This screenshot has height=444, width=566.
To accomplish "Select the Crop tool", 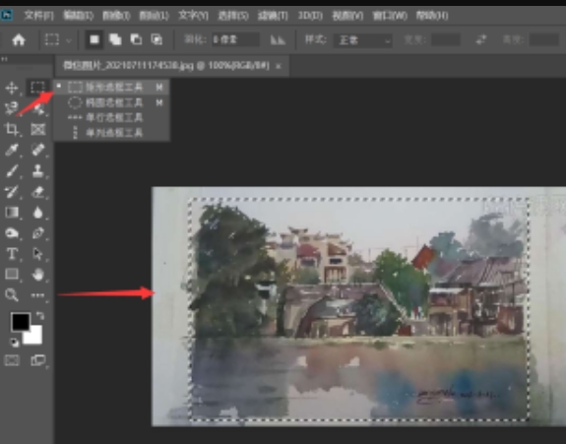I will pyautogui.click(x=12, y=129).
